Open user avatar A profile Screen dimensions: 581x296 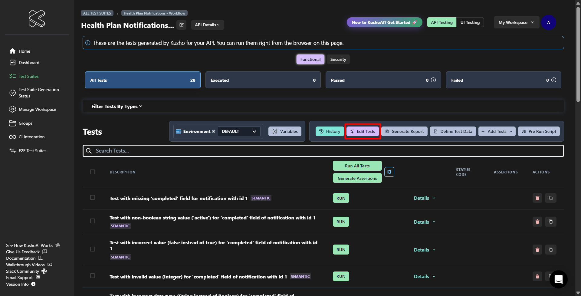pyautogui.click(x=548, y=22)
